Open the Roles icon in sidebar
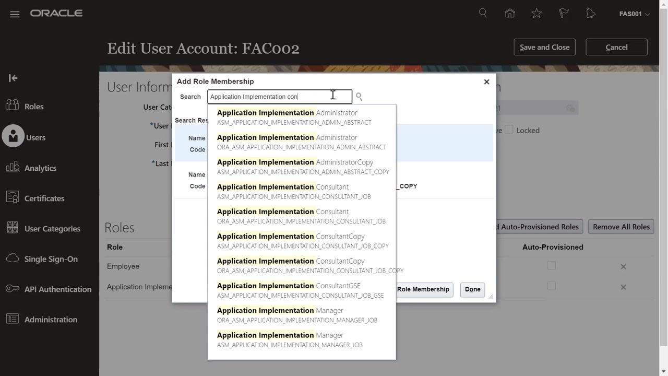 click(13, 106)
